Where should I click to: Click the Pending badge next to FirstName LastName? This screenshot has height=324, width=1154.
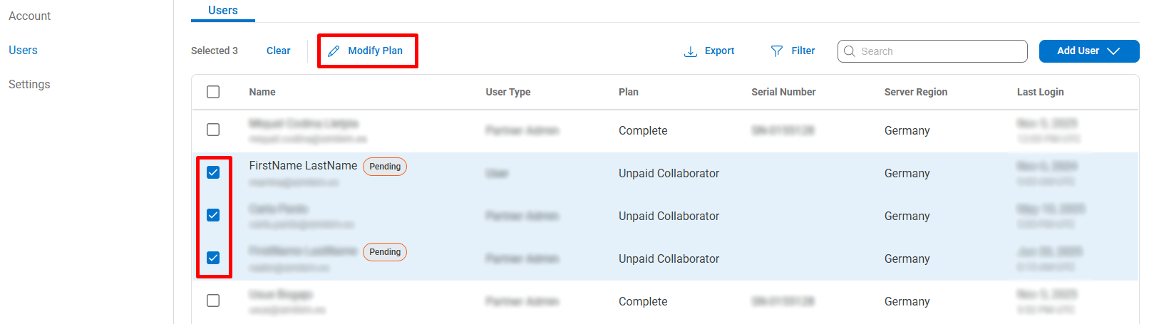(385, 167)
